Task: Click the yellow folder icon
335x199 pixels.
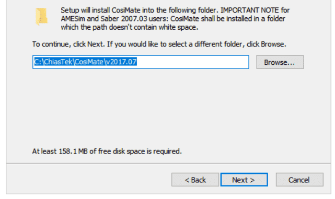Action: [x=41, y=16]
